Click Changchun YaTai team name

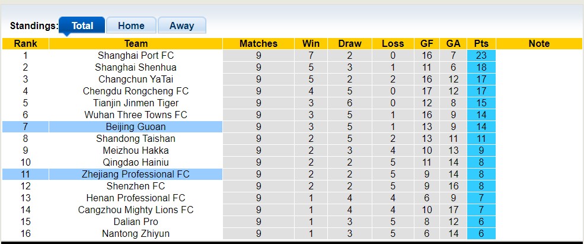pyautogui.click(x=136, y=79)
